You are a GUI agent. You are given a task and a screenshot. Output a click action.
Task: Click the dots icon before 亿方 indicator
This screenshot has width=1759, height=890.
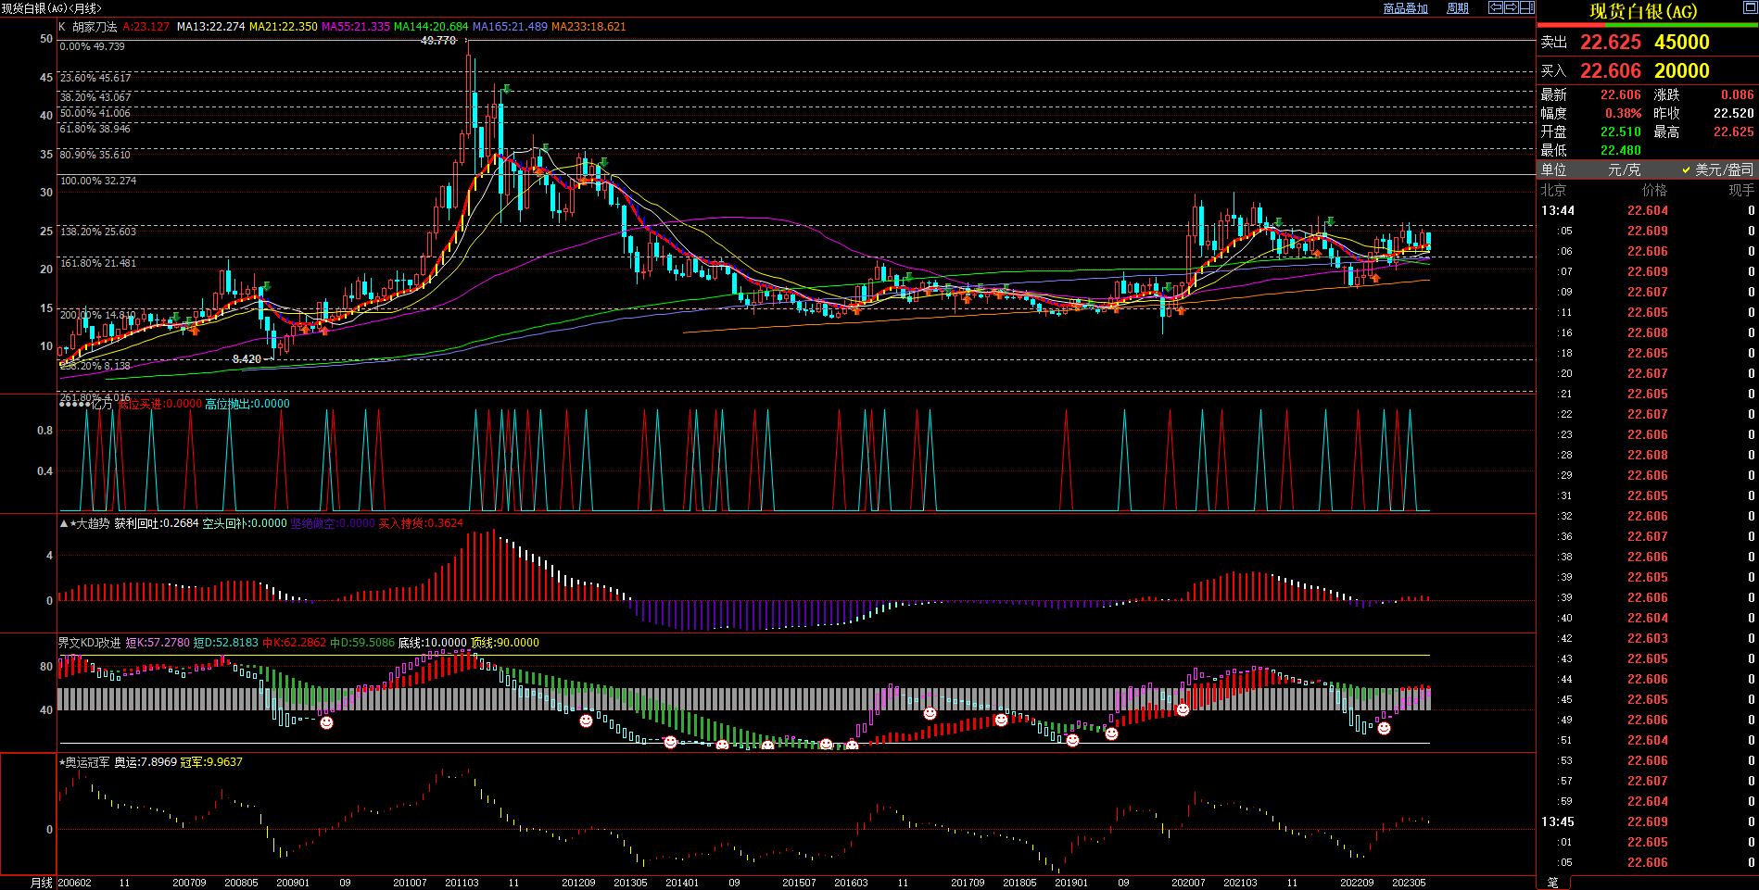click(74, 404)
